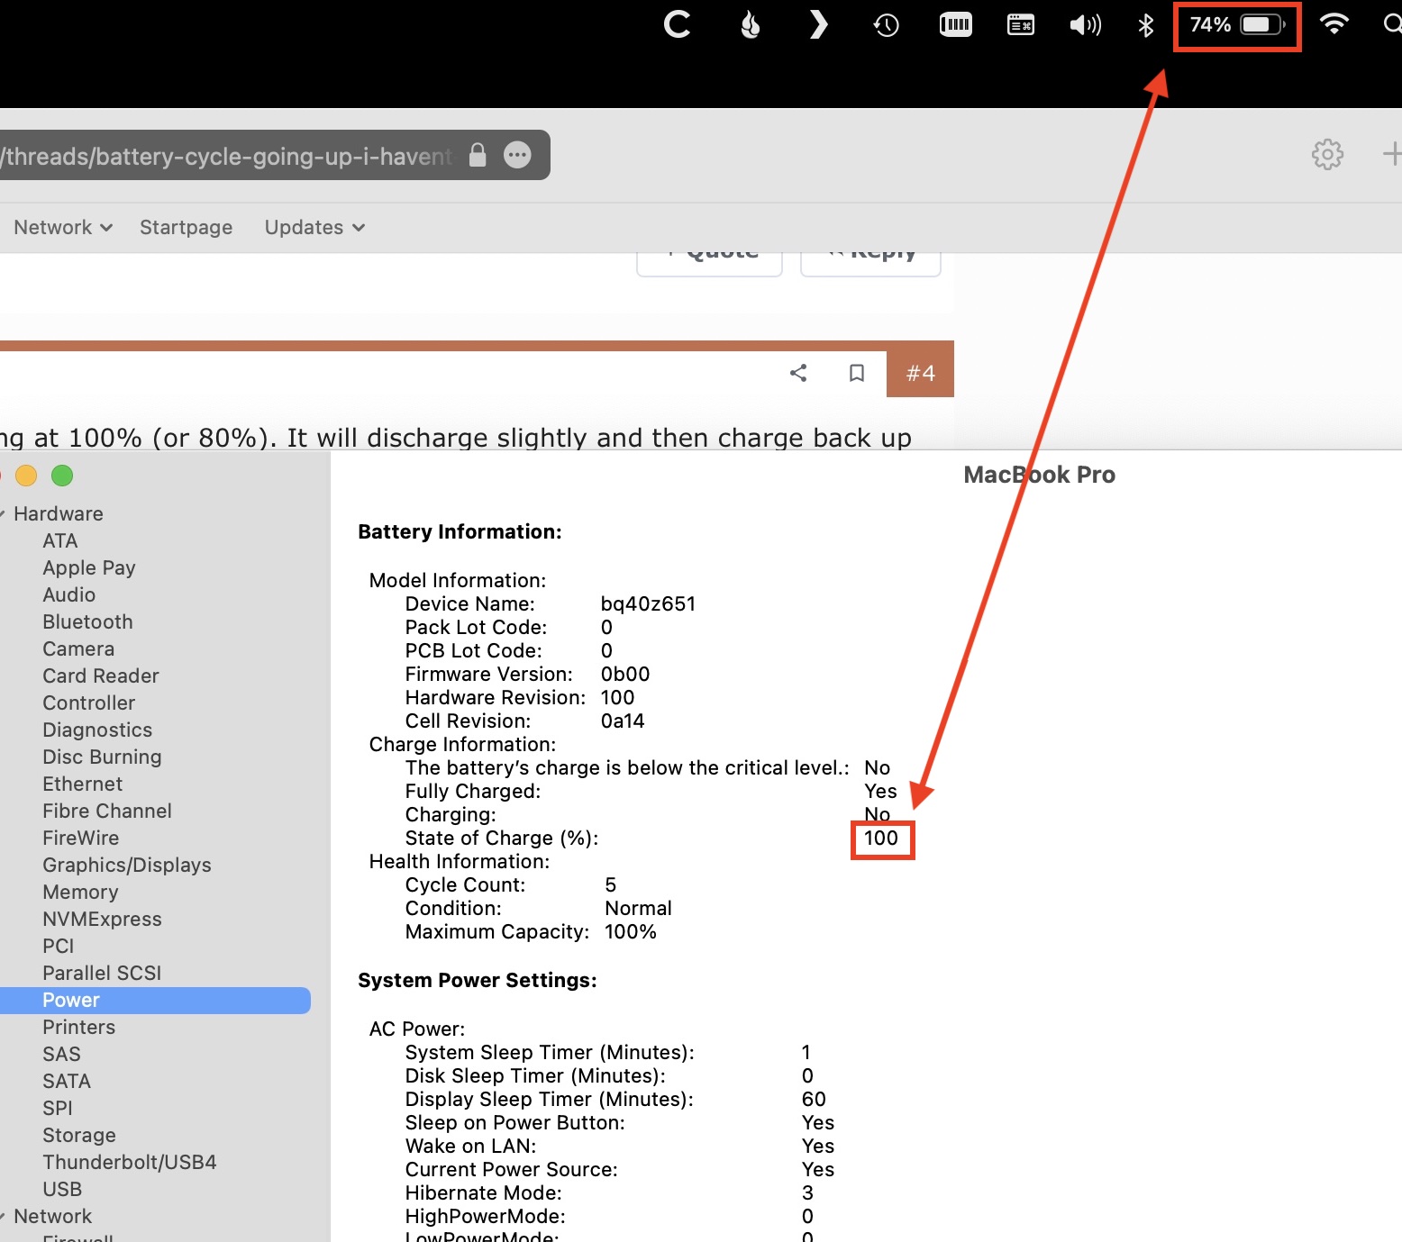This screenshot has width=1402, height=1242.
Task: Select Parallel SCSI in the sidebar
Action: tap(102, 973)
